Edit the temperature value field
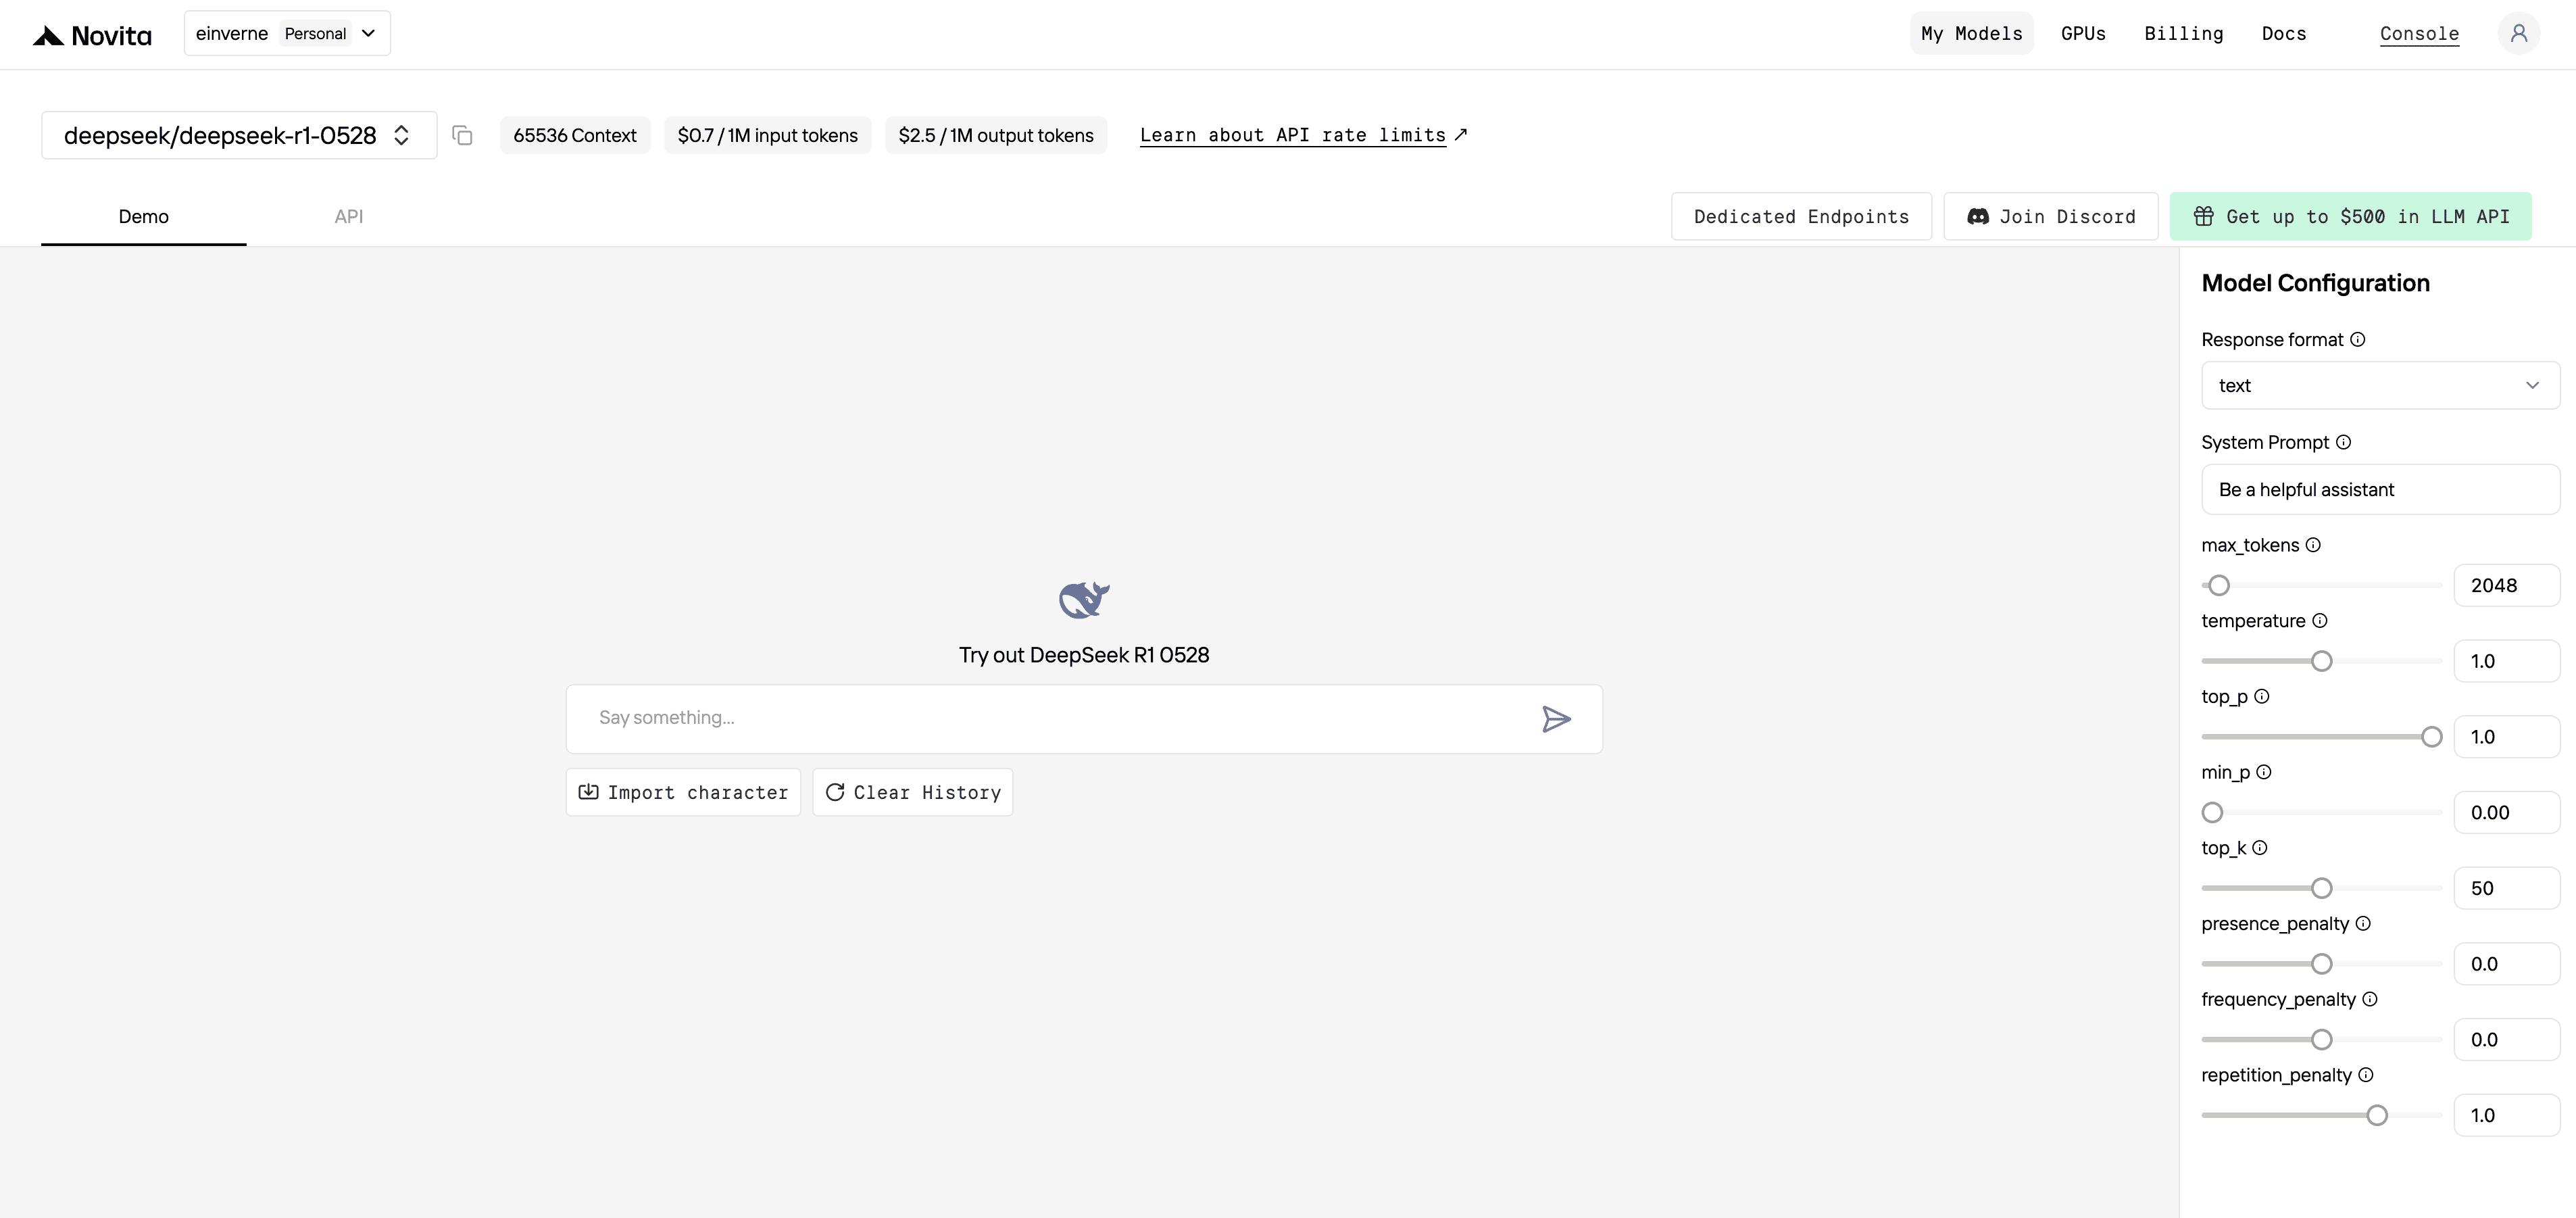This screenshot has height=1218, width=2576. click(x=2506, y=662)
